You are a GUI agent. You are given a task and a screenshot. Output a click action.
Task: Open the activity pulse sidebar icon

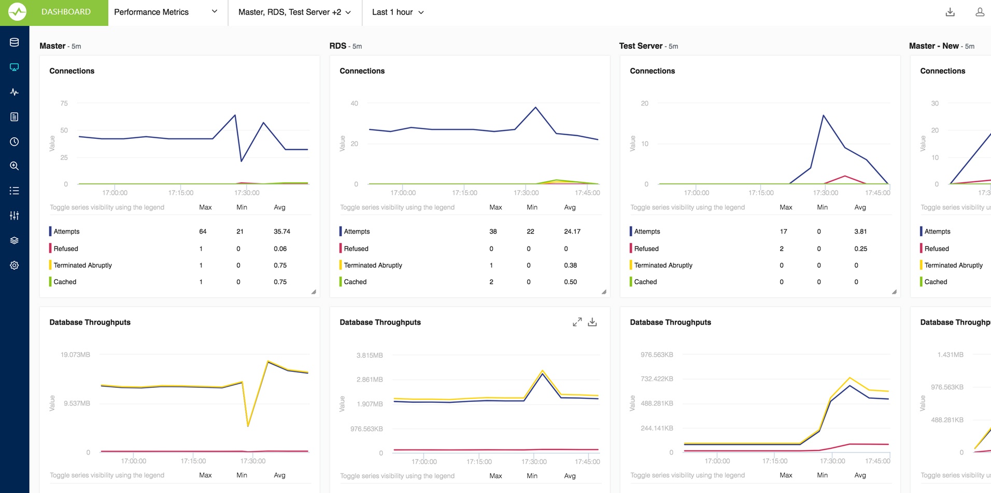tap(15, 92)
